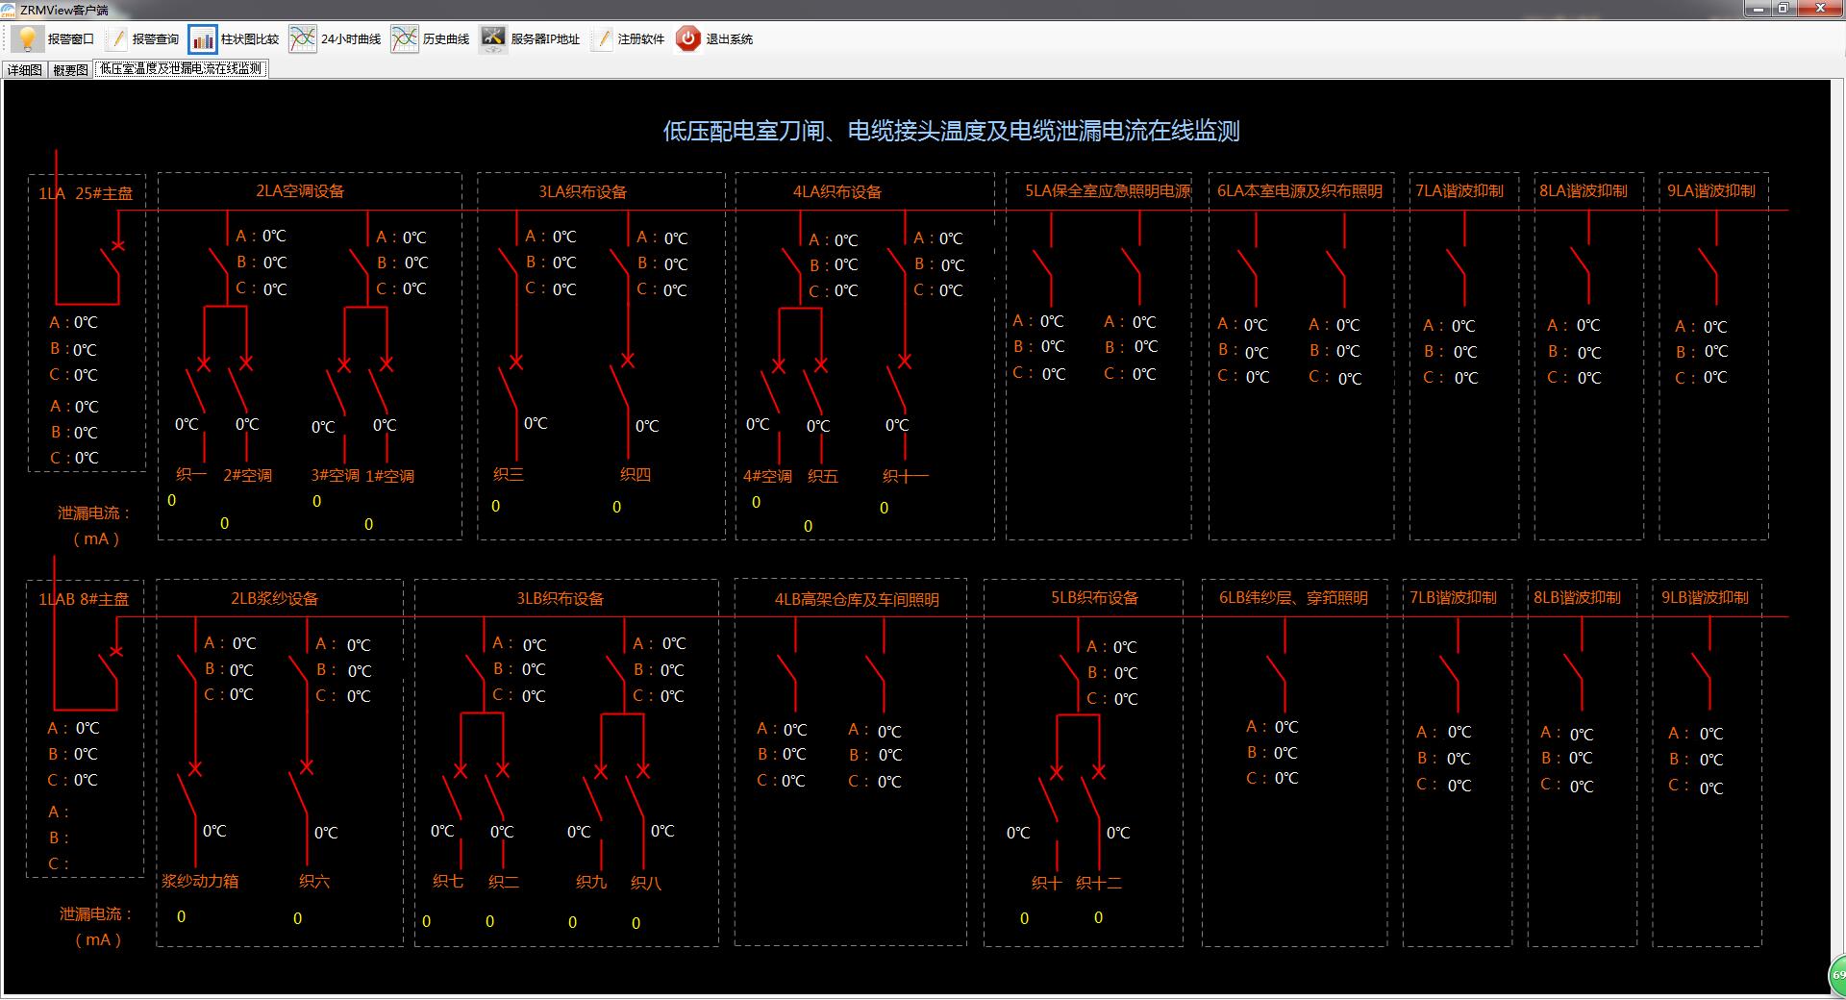Switch to the 详细图 tab
This screenshot has width=1846, height=1000.
click(25, 69)
